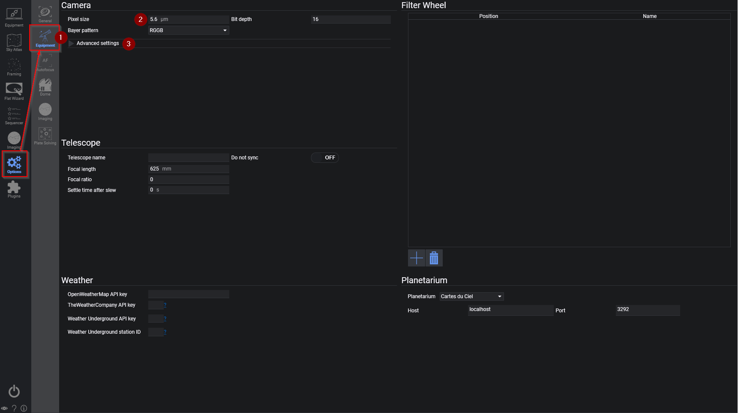Click the power shutdown icon
738x413 pixels.
point(14,391)
